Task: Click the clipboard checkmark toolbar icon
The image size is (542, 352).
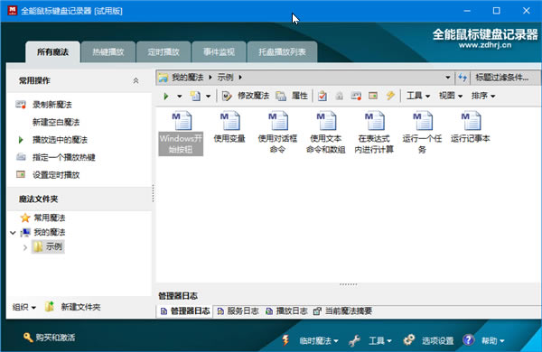Action: tap(322, 96)
